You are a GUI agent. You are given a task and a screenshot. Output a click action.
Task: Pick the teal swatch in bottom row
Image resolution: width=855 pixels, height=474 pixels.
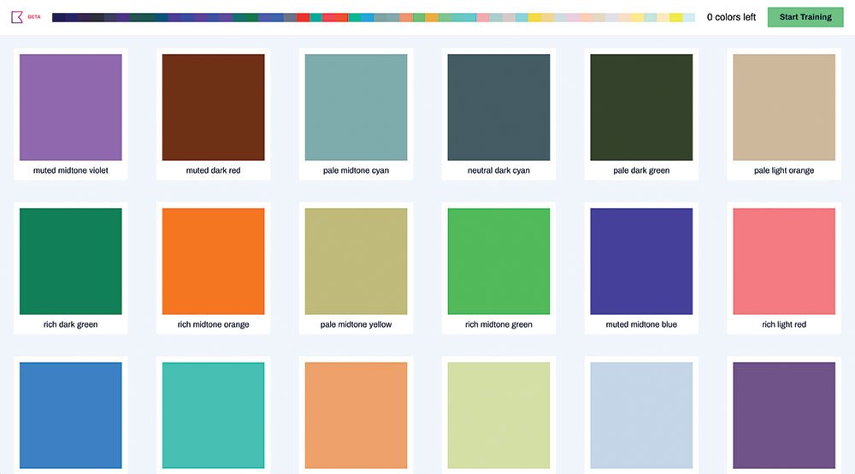(x=213, y=415)
